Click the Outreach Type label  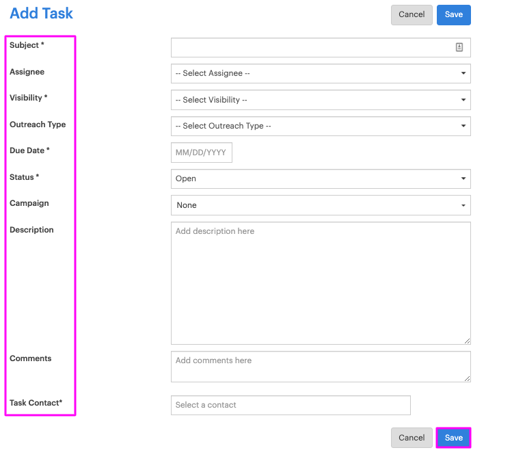coord(38,124)
